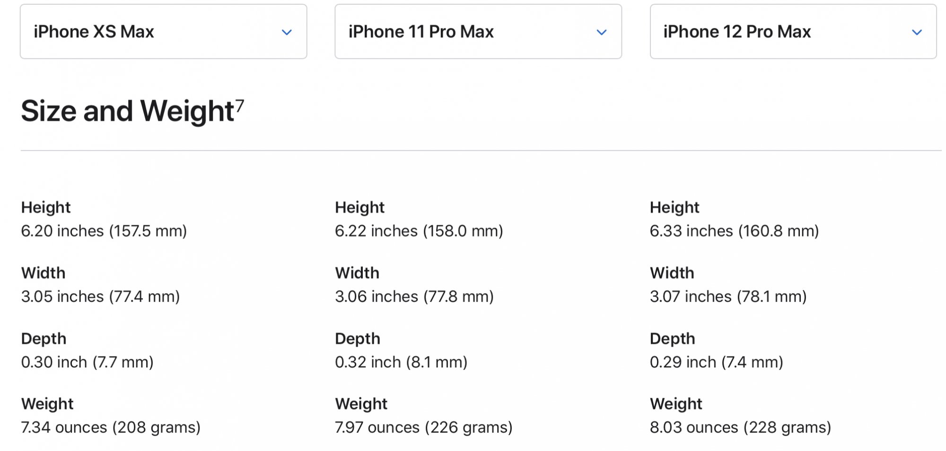Open the iPhone 12 Pro Max model dropdown
This screenshot has height=451, width=946.
pyautogui.click(x=793, y=32)
